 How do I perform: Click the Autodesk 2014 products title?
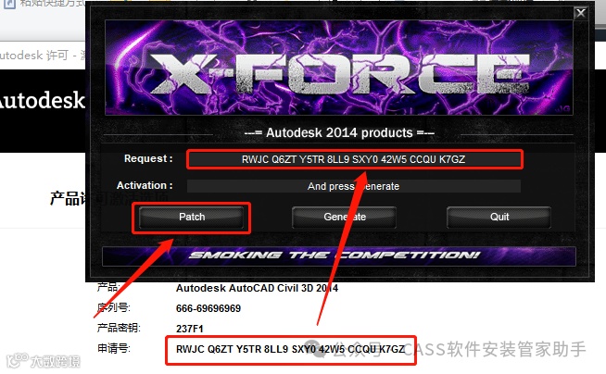[x=339, y=132]
